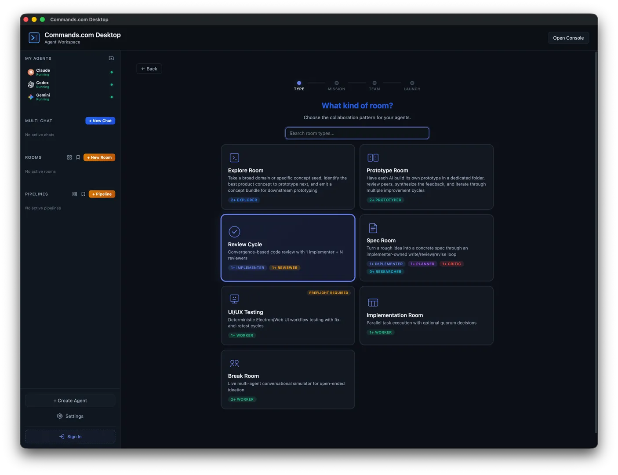The width and height of the screenshot is (618, 475).
Task: Click the My Agents folder icon
Action: (x=111, y=58)
